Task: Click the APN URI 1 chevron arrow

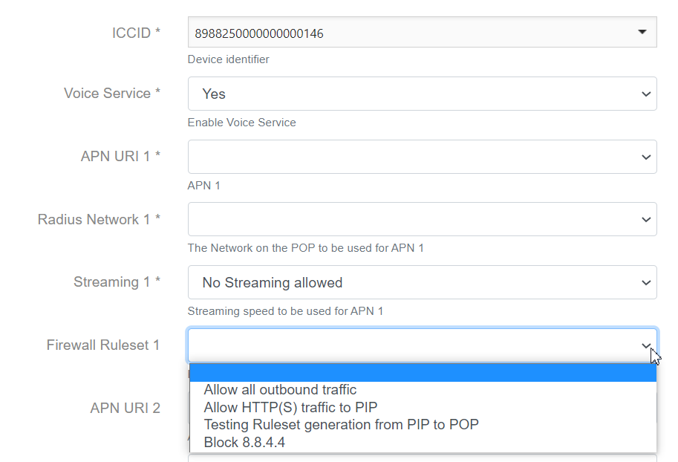Action: coord(645,157)
